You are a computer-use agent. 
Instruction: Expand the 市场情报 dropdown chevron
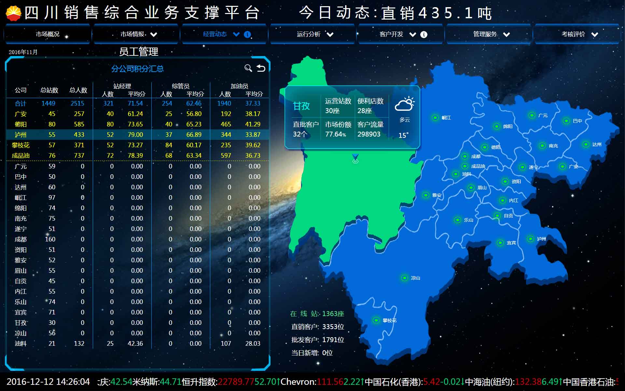click(x=154, y=35)
